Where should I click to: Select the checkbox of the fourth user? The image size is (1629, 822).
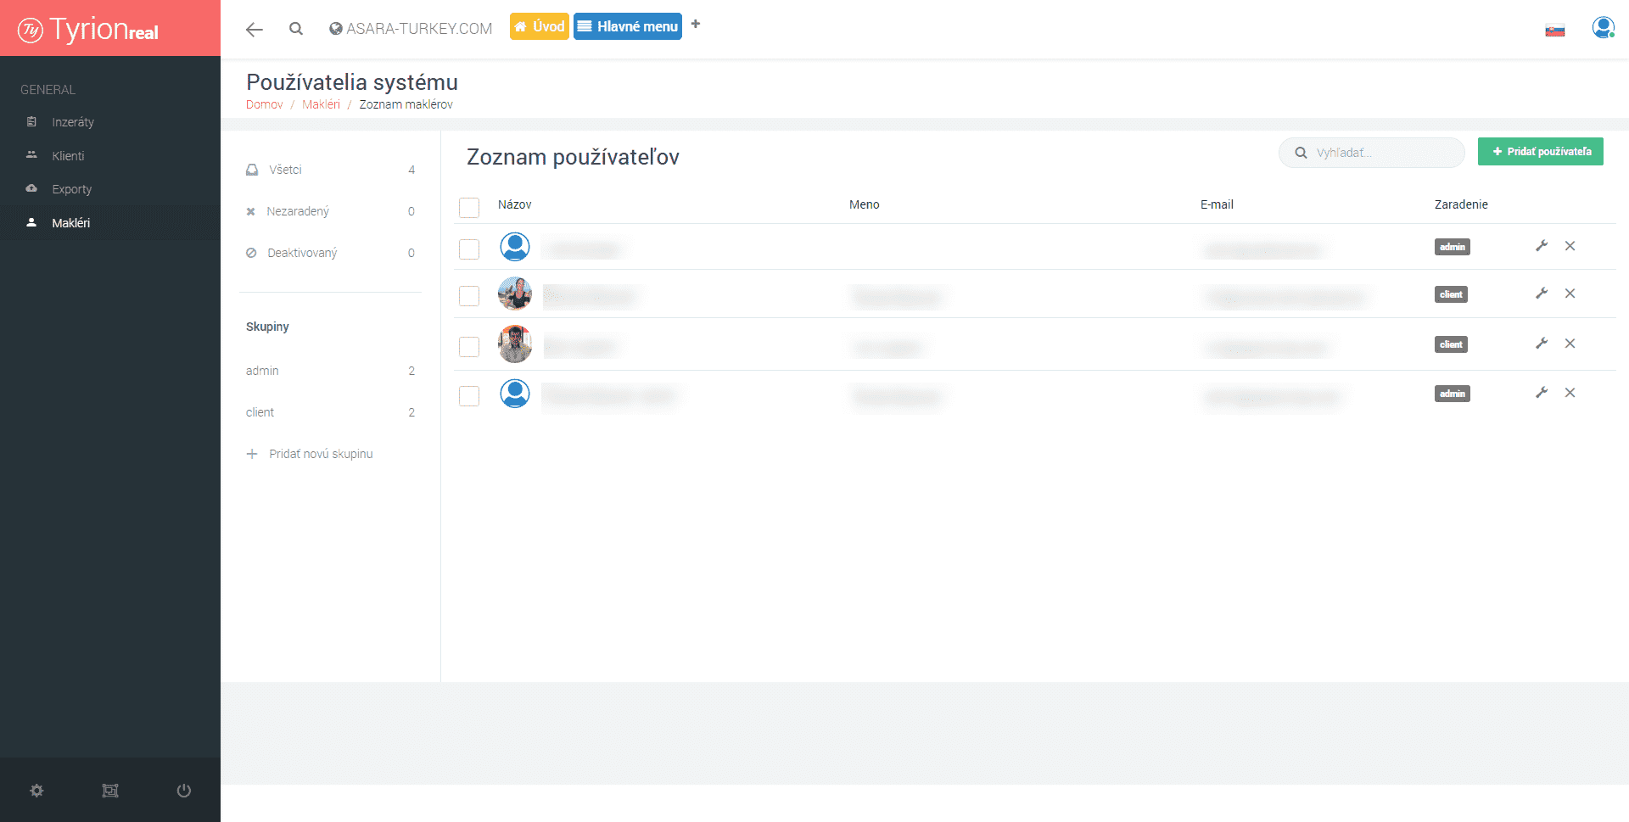point(469,396)
